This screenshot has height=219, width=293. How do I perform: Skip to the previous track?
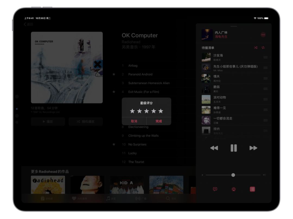(x=214, y=148)
